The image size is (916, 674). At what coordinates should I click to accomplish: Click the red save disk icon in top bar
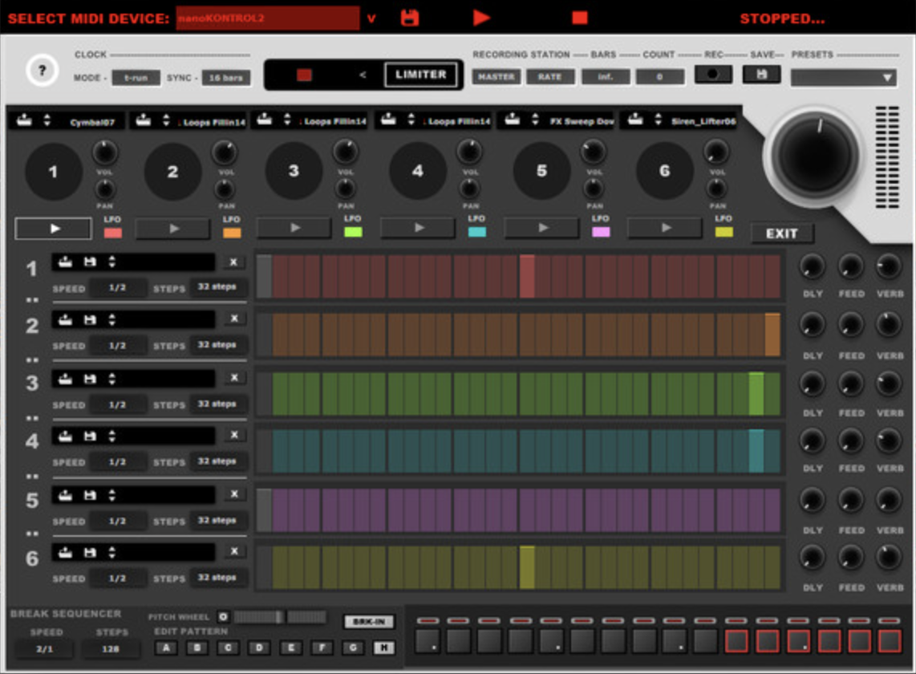(x=410, y=18)
